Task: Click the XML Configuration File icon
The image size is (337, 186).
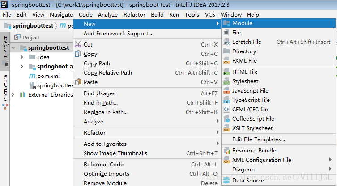Action: point(226,160)
